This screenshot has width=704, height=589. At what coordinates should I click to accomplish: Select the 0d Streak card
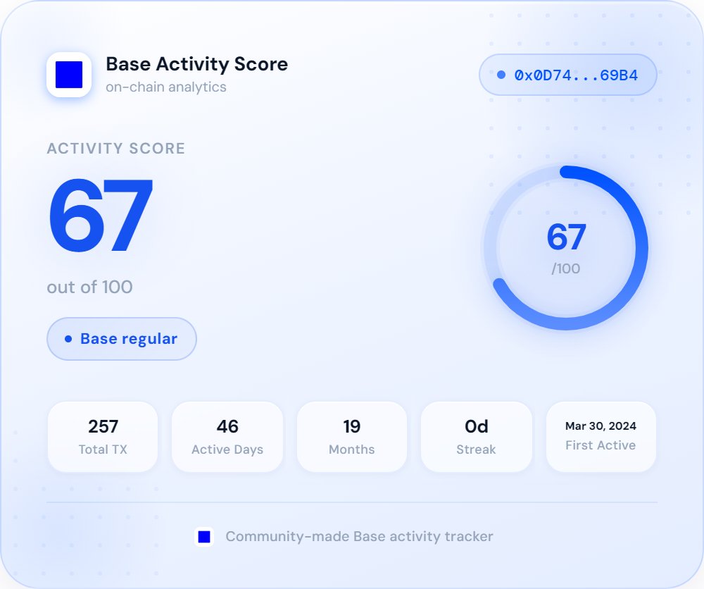pos(476,437)
